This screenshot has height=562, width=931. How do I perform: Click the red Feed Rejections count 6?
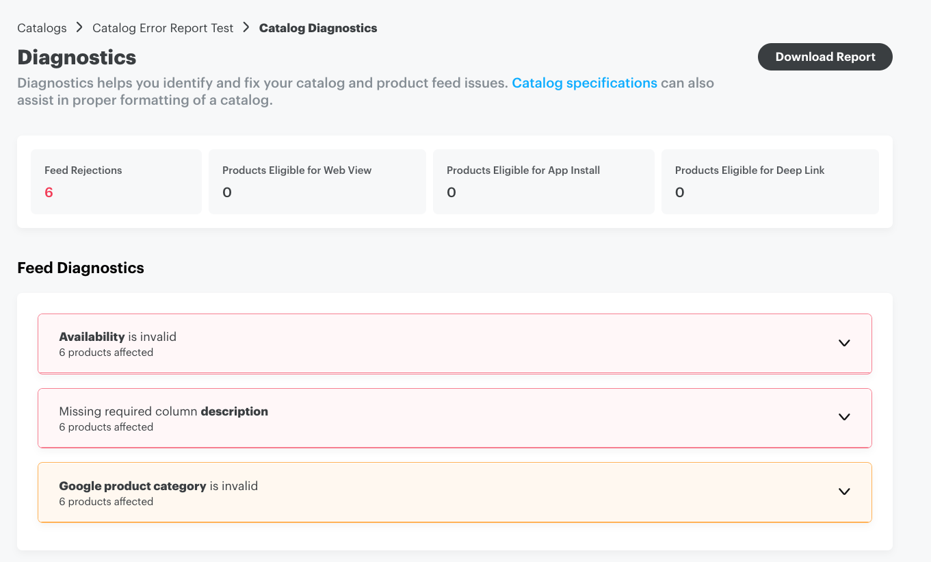click(x=49, y=192)
